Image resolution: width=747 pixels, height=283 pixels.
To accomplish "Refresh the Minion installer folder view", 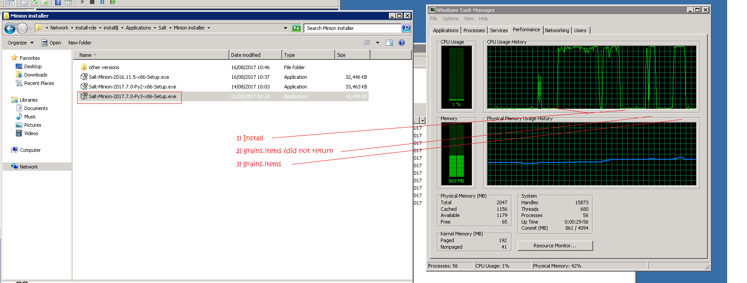I will [296, 28].
